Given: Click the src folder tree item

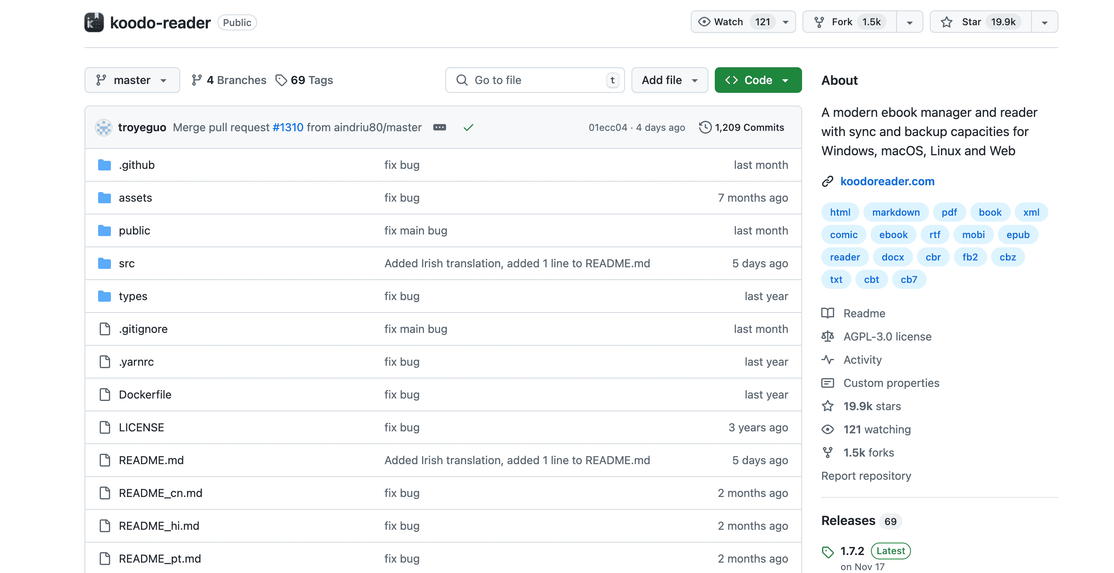Looking at the screenshot, I should [126, 262].
